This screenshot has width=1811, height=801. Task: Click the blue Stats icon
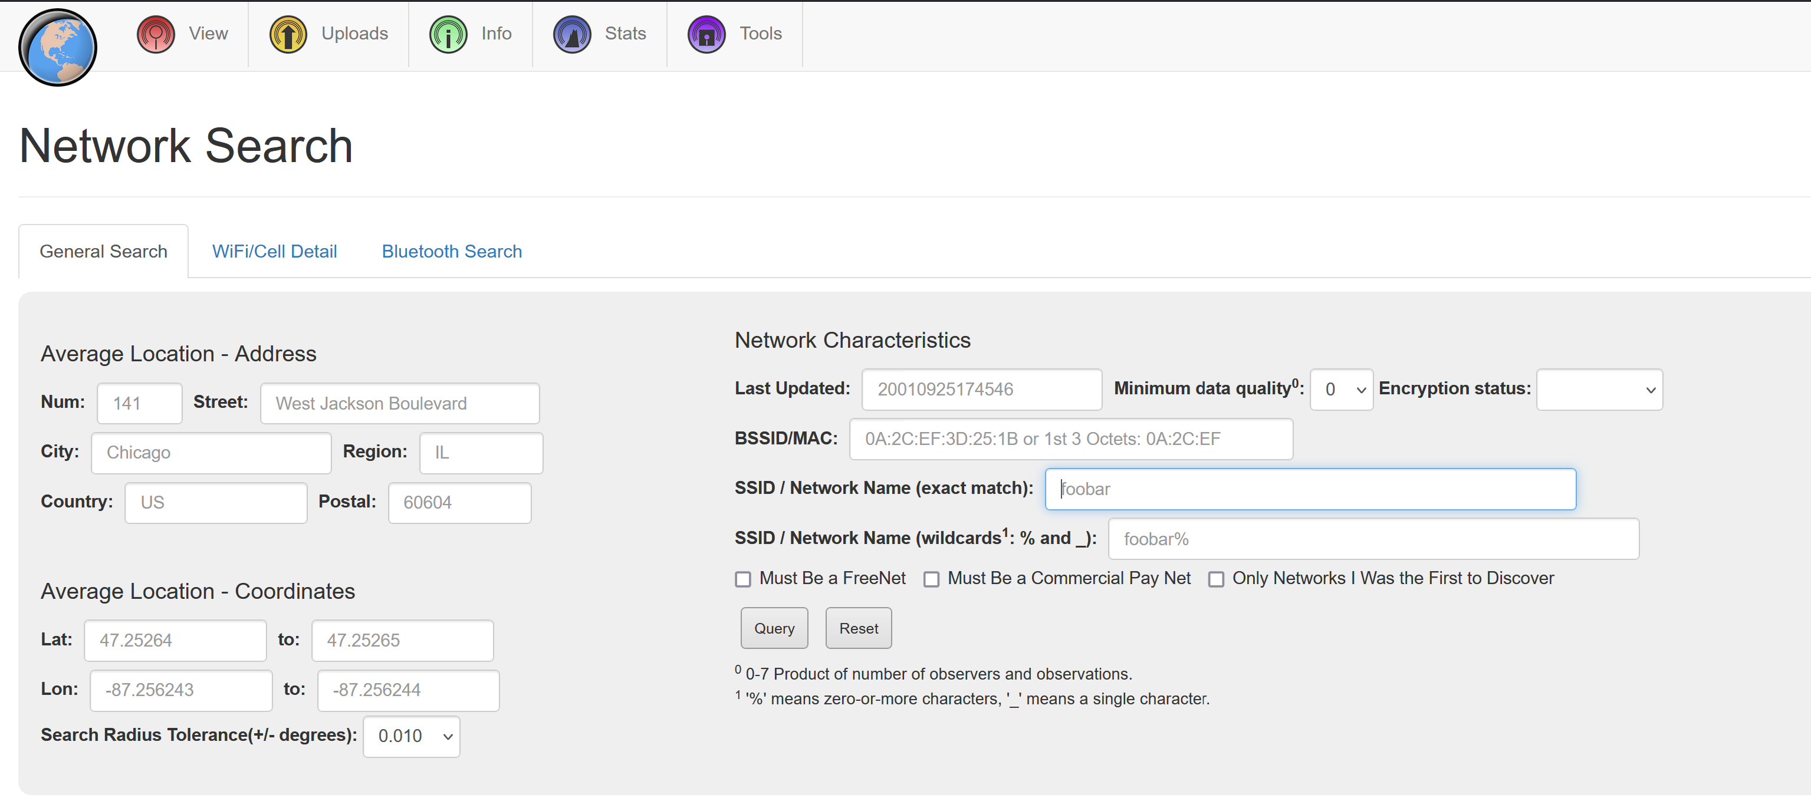pyautogui.click(x=572, y=34)
